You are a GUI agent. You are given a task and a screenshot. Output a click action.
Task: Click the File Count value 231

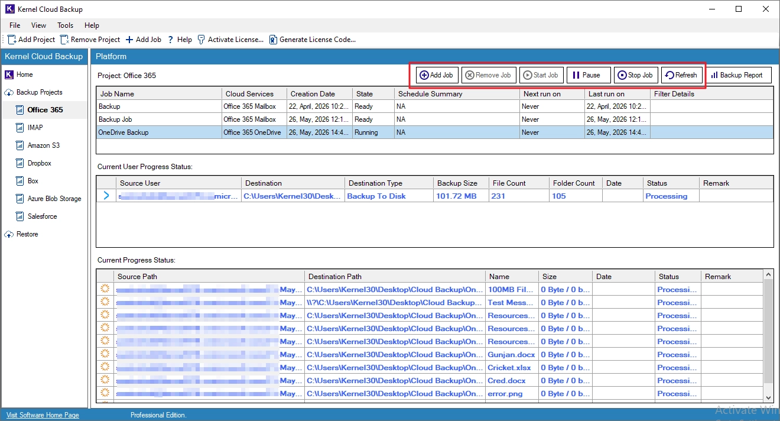coord(498,196)
